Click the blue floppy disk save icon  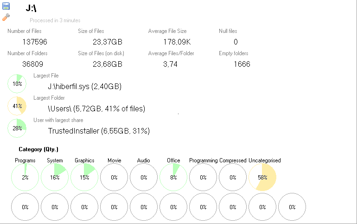[x=6, y=6]
